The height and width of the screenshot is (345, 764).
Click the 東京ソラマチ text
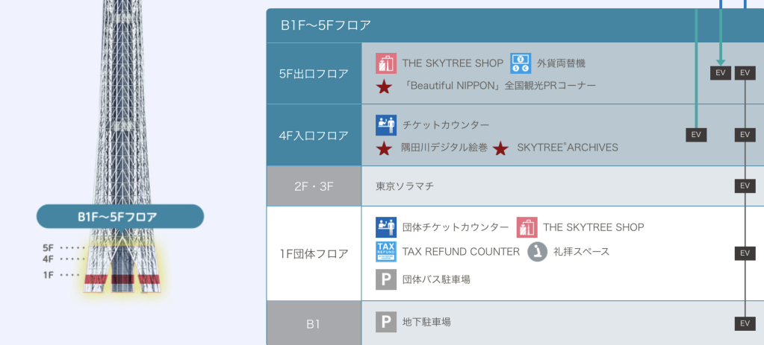click(405, 186)
